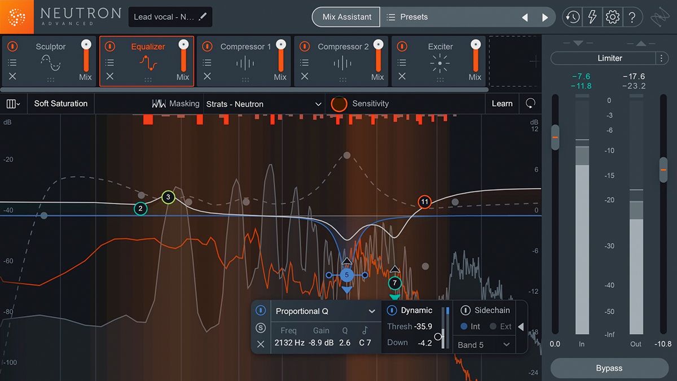The width and height of the screenshot is (677, 381).
Task: Click the Learn button for masking
Action: tap(501, 103)
